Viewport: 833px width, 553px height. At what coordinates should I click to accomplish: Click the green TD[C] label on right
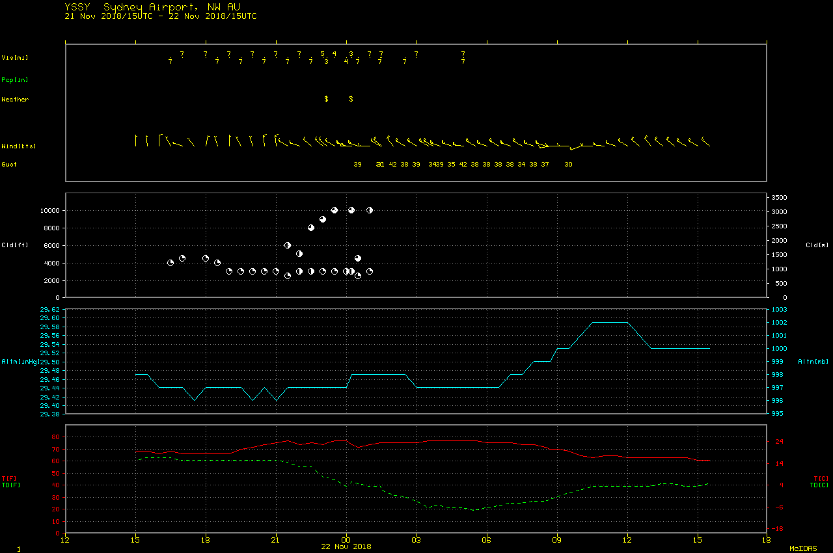[818, 485]
